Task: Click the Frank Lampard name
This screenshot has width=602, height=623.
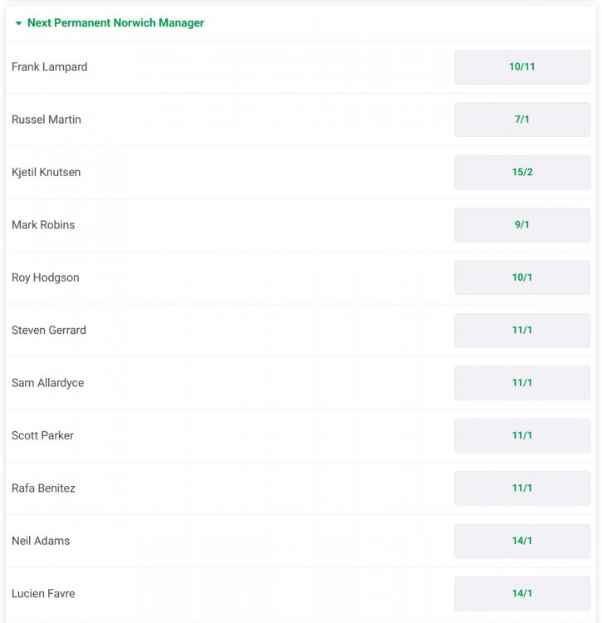Action: (x=49, y=66)
